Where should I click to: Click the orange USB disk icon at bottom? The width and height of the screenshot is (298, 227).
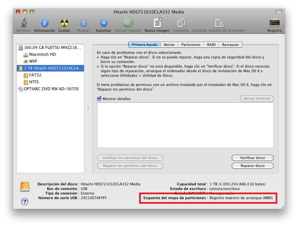pos(25,187)
